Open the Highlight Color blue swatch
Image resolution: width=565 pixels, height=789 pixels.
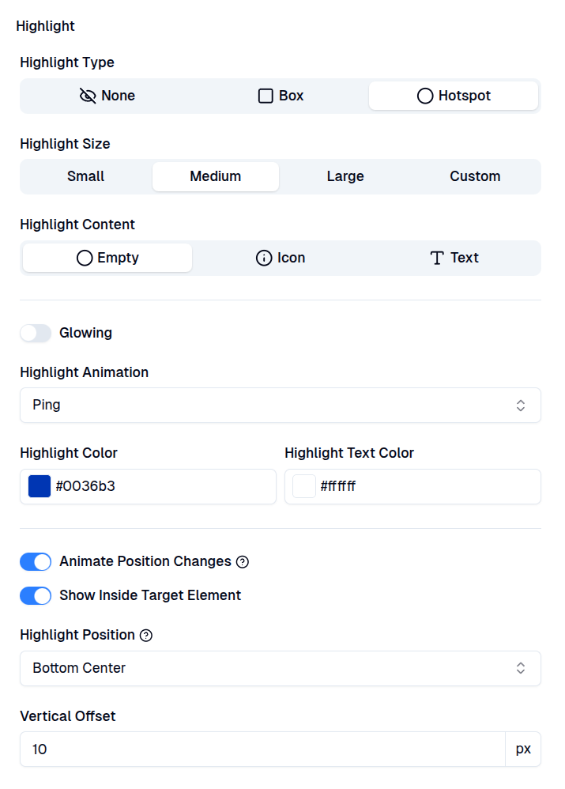tap(38, 485)
